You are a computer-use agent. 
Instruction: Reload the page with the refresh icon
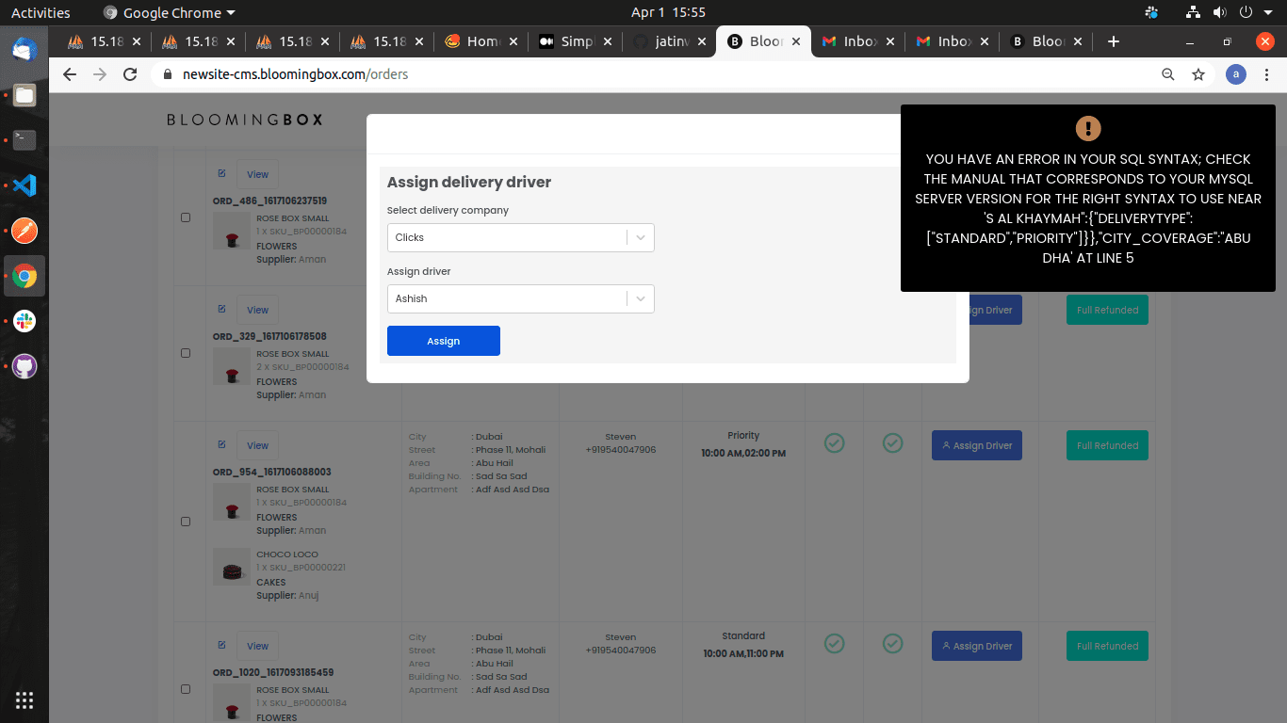point(132,74)
